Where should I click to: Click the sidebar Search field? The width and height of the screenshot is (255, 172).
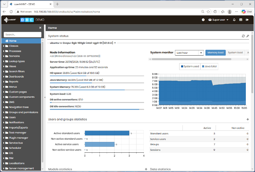point(23,35)
